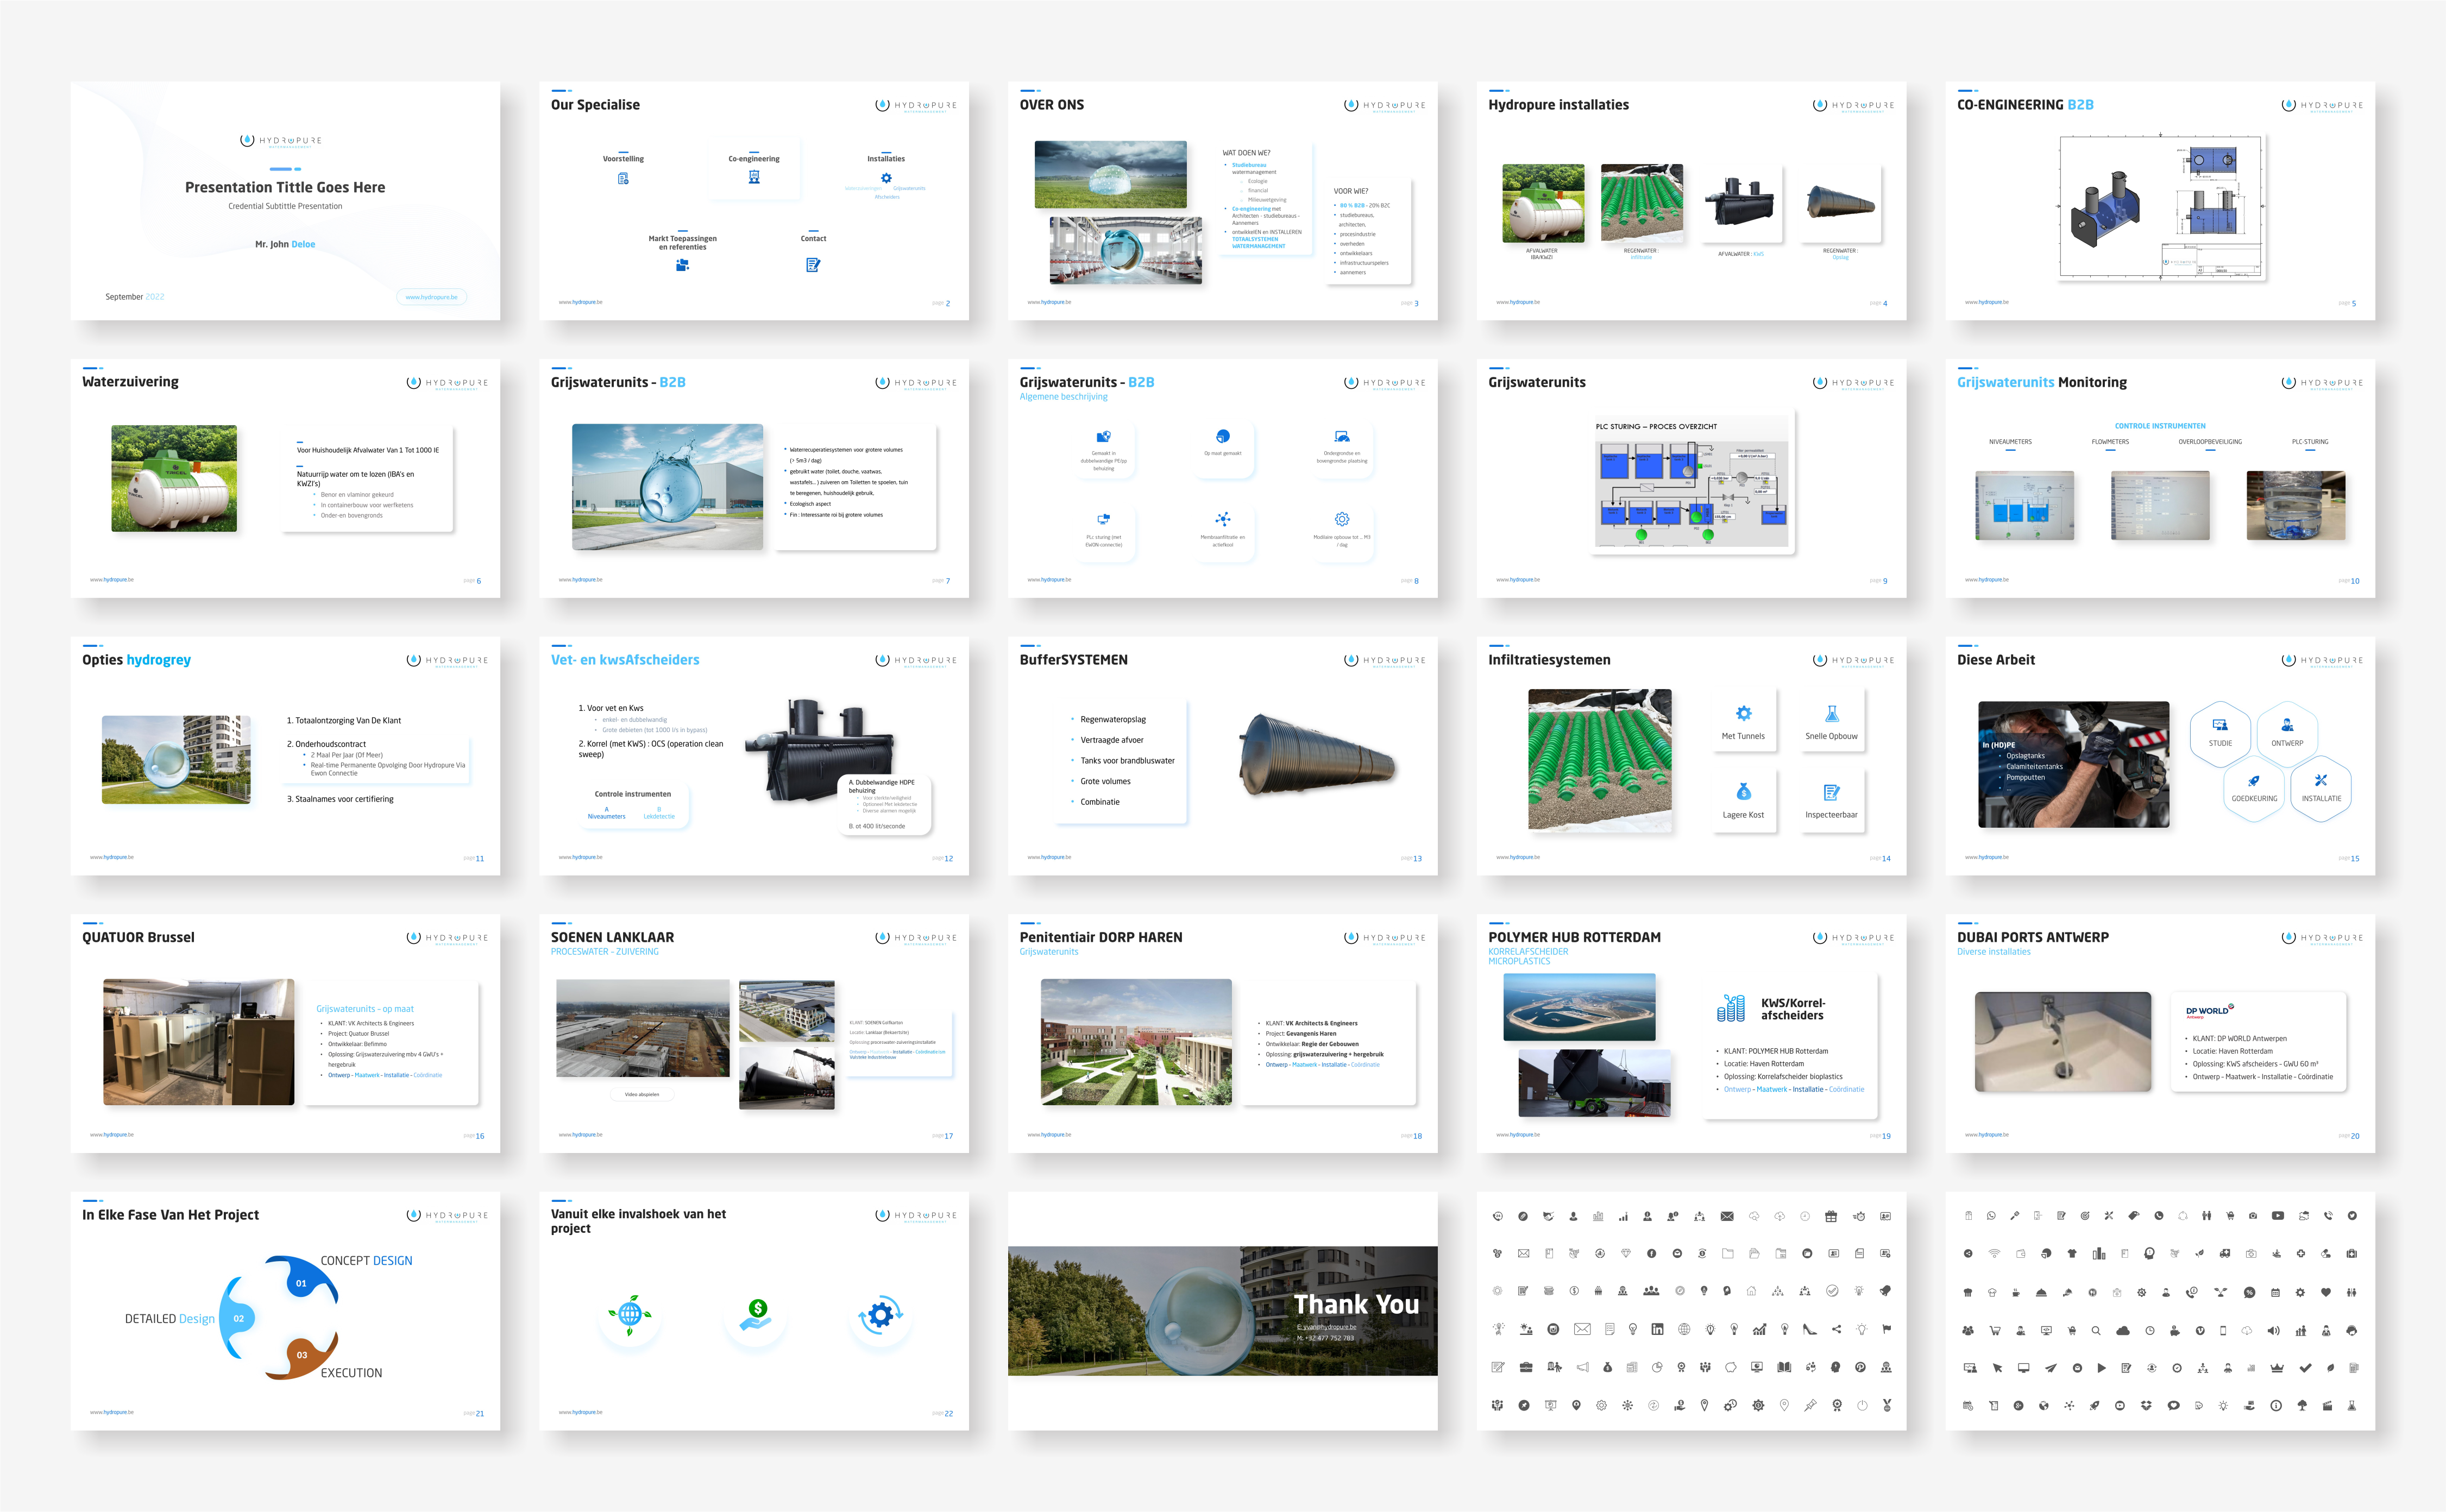Click the briefcase icon

point(1526,1367)
